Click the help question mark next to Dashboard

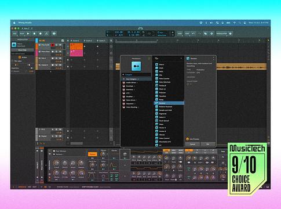coord(230,34)
